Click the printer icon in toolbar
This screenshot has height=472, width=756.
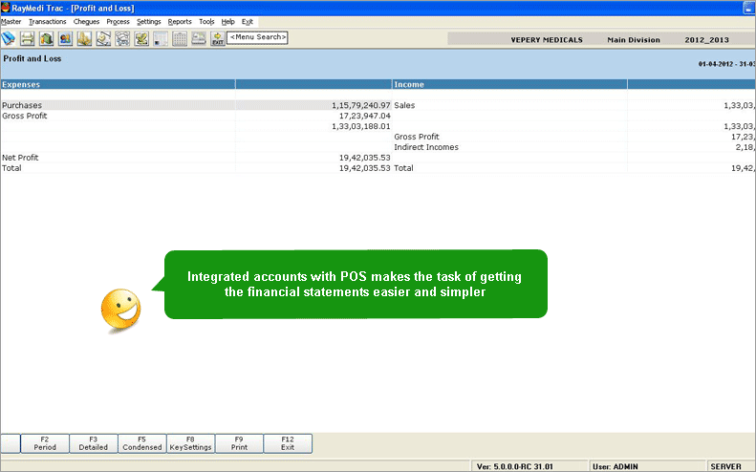click(28, 38)
